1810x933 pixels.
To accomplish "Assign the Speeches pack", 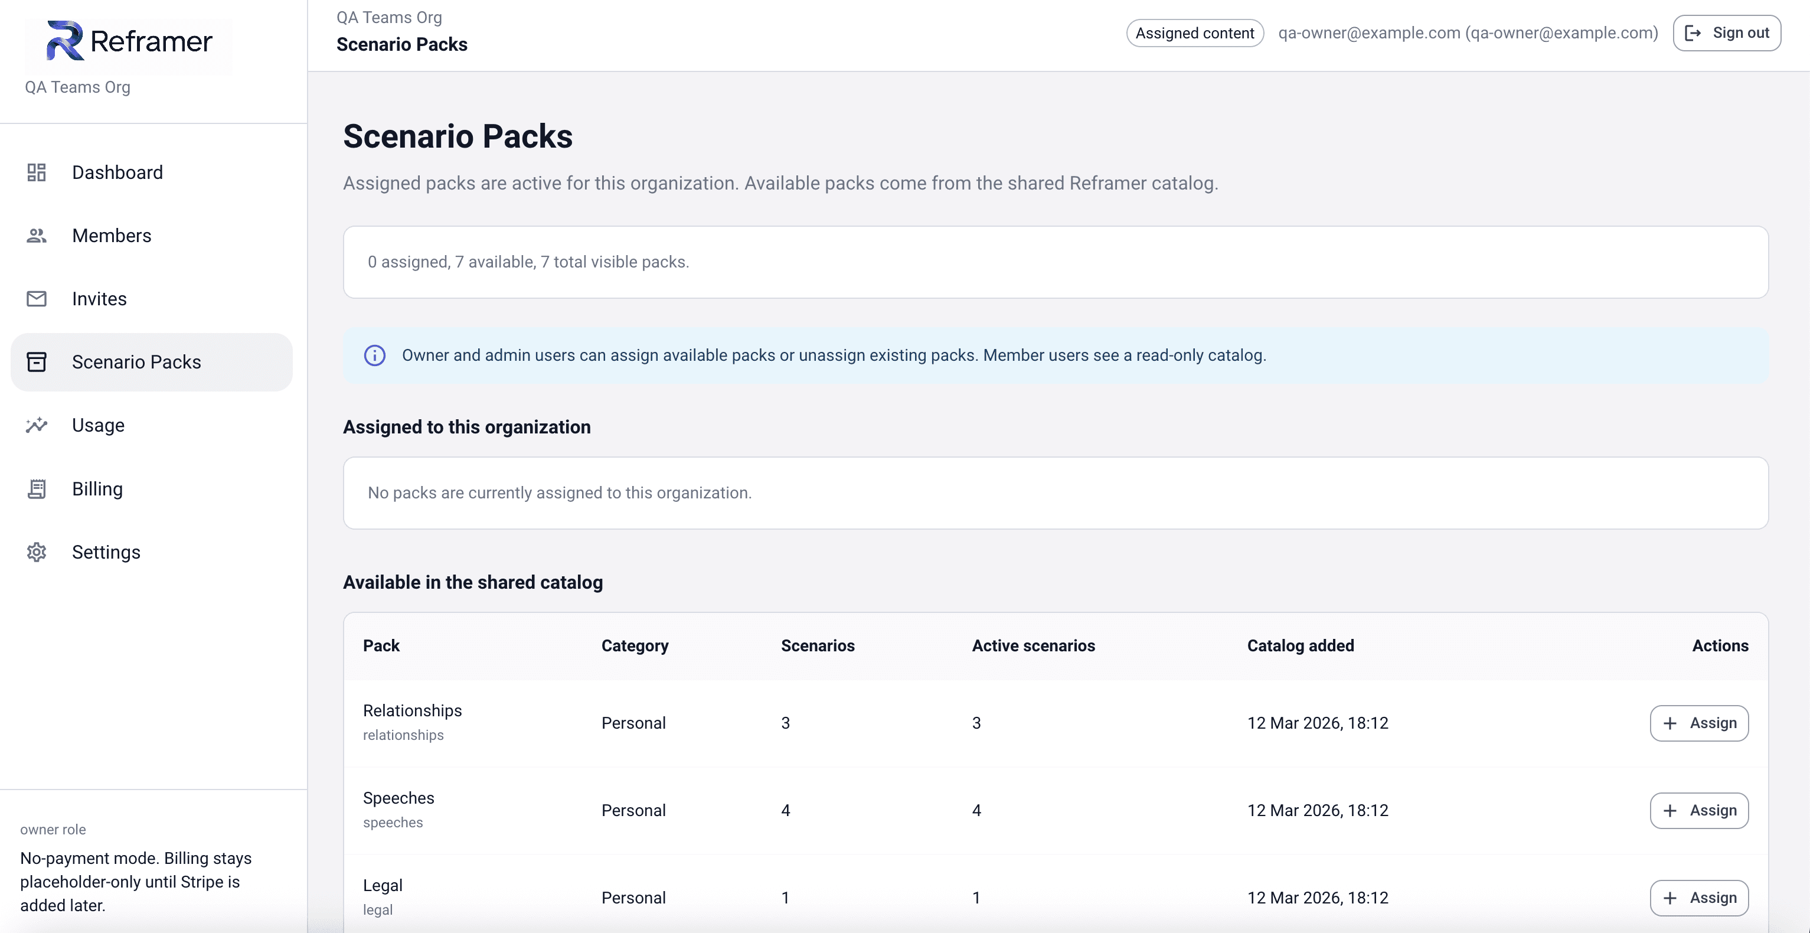I will 1698,810.
